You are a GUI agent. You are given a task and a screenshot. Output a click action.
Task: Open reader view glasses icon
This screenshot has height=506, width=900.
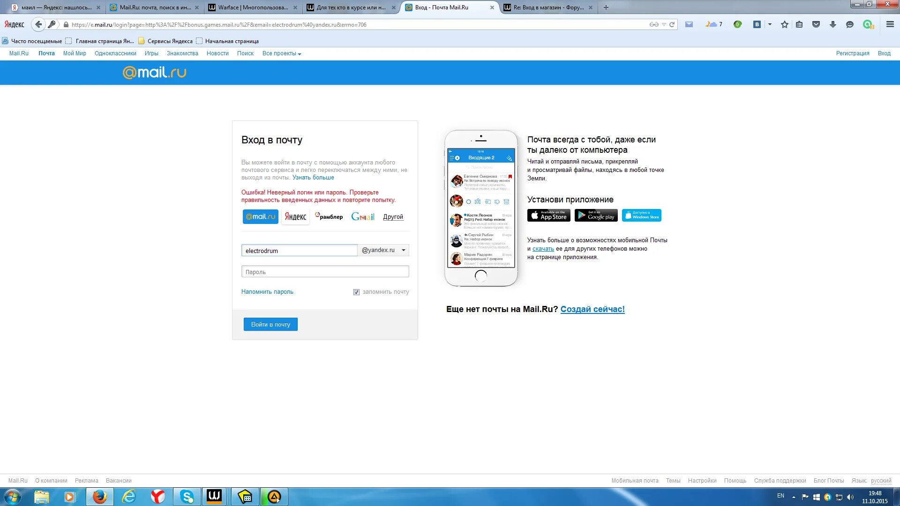(654, 24)
